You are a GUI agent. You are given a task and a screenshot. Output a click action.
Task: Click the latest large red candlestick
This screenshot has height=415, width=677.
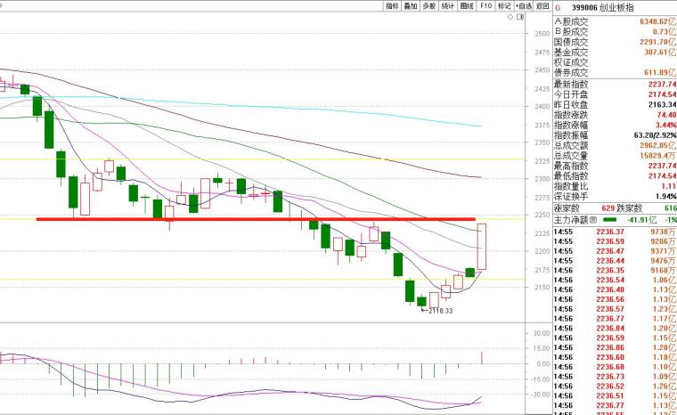point(482,247)
